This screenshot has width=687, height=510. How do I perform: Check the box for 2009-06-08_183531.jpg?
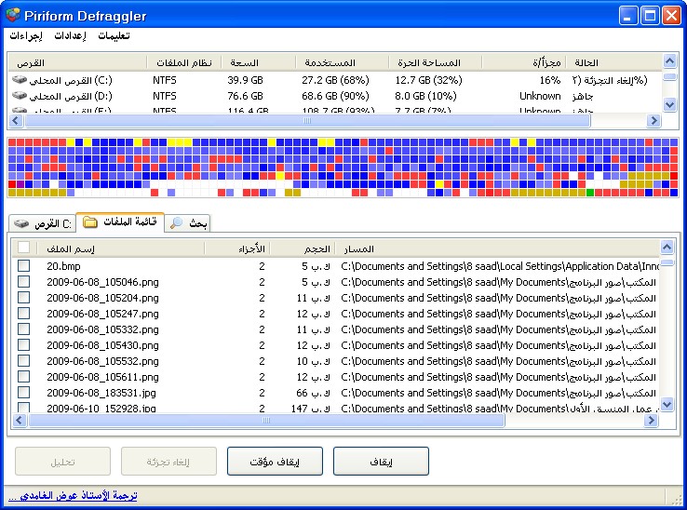[x=23, y=392]
